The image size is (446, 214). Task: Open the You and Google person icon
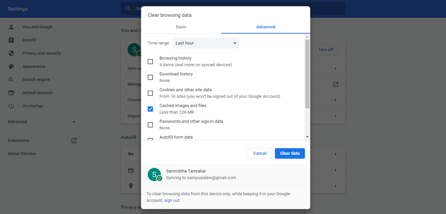[11, 27]
